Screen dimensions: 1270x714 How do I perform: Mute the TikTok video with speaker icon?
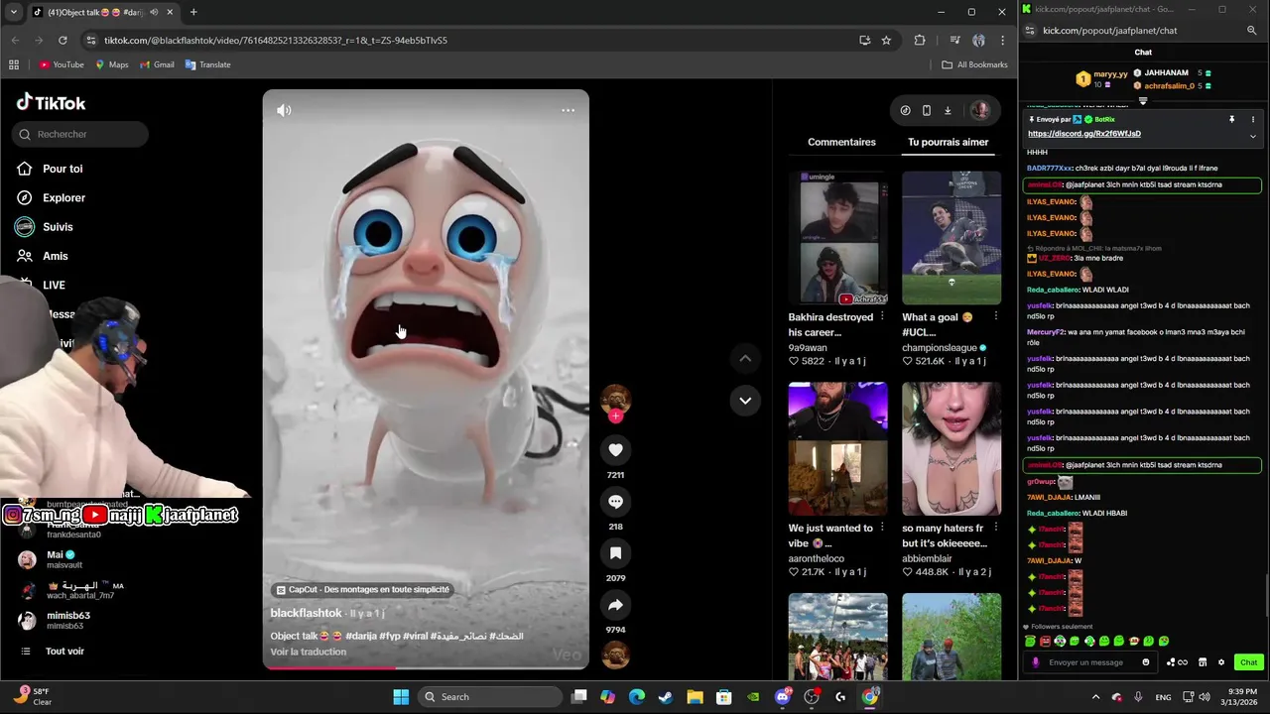pyautogui.click(x=284, y=110)
